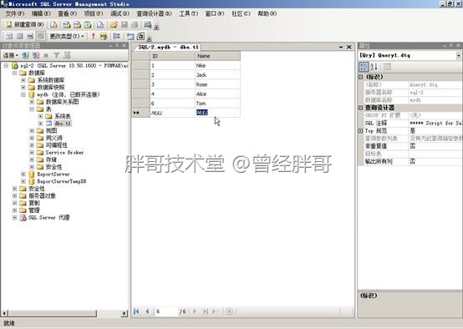Click the Disconnect icon in Object Explorer
Viewport: 463px width, 329px height.
tap(36, 55)
